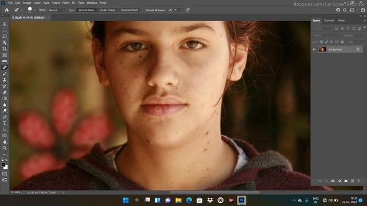The width and height of the screenshot is (367, 206).
Task: Open the Edit Toolbar ellipsis
Action: [5, 154]
